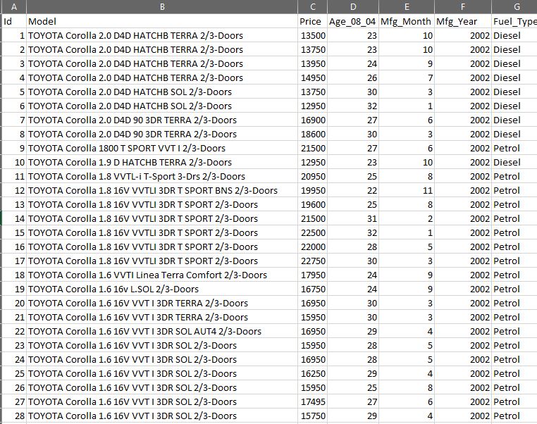Select the price cell showing 18600
Viewport: 537px width, 424px height.
311,134
